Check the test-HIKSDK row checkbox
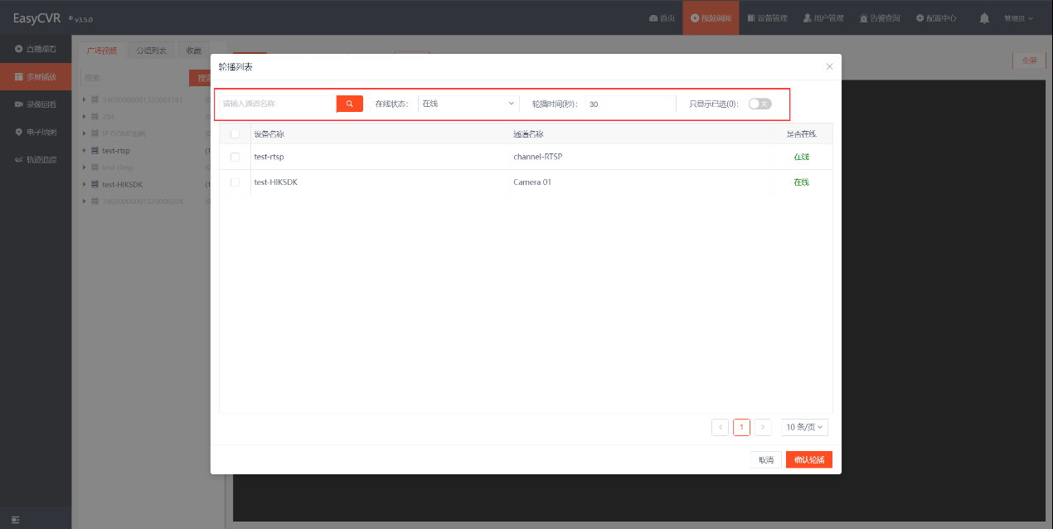Image resolution: width=1053 pixels, height=529 pixels. [x=235, y=182]
